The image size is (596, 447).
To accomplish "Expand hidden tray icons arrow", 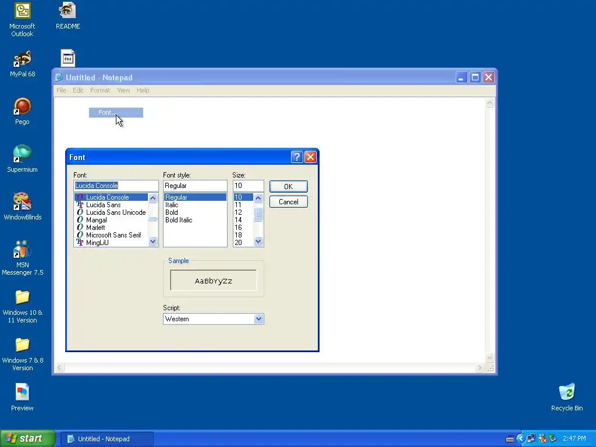I will tap(521, 439).
